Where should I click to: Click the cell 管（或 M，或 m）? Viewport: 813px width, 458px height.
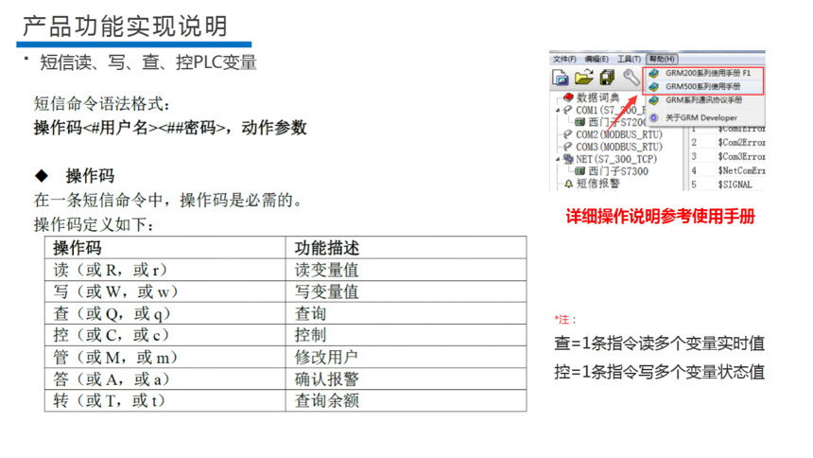tap(164, 358)
